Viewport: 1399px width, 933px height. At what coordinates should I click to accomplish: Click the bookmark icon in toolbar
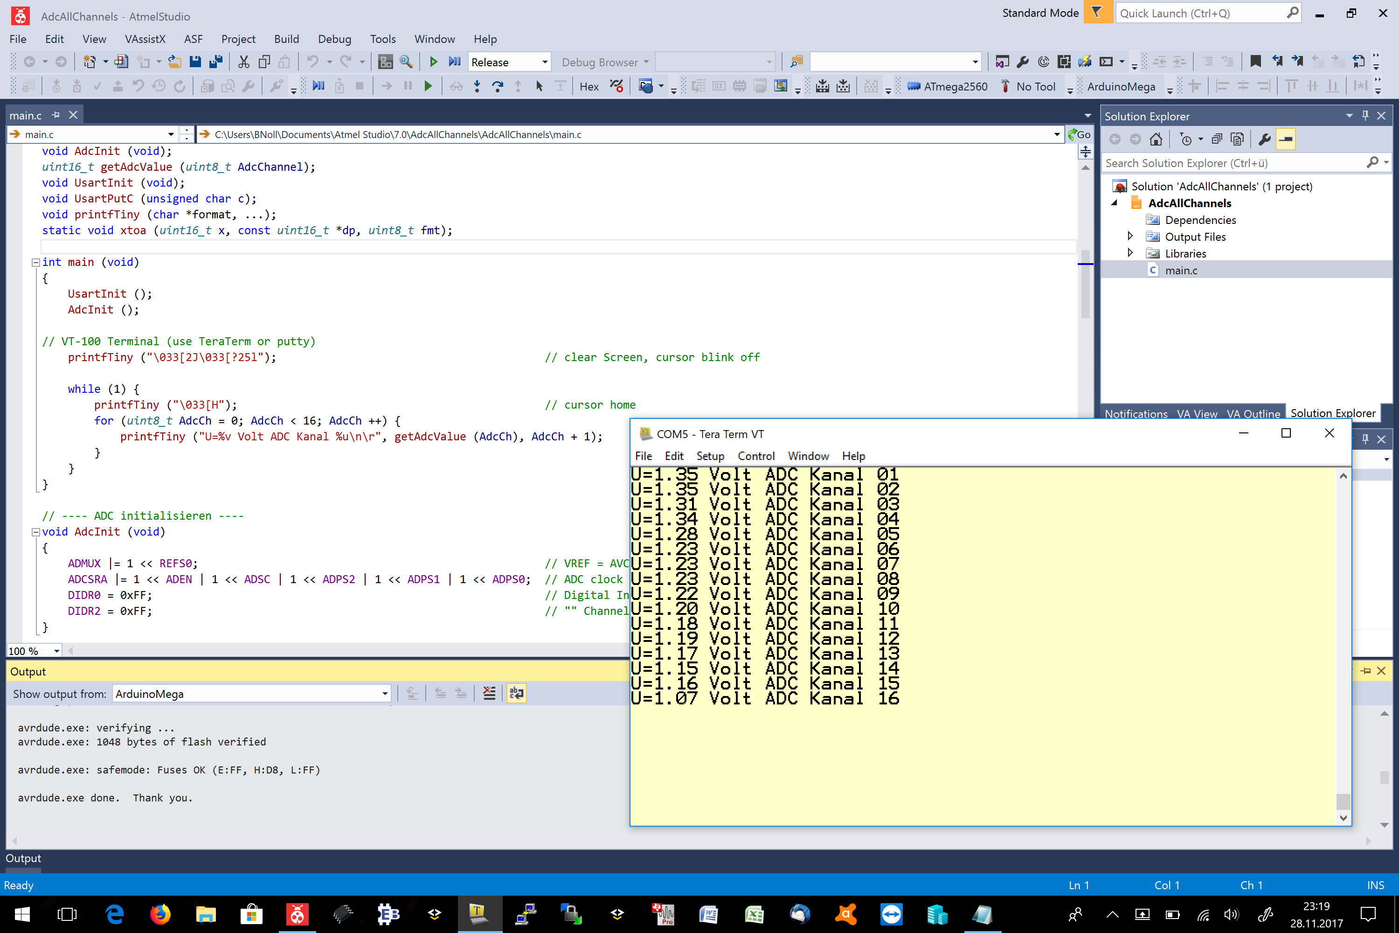[x=1255, y=62]
